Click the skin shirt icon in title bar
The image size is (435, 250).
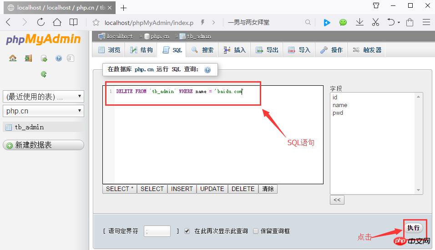(x=376, y=5)
